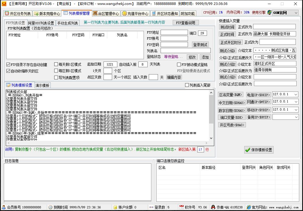The image size is (303, 211).
Task: Click the alarm clock icon on 开区任务列表 tab
Action: 7,13
